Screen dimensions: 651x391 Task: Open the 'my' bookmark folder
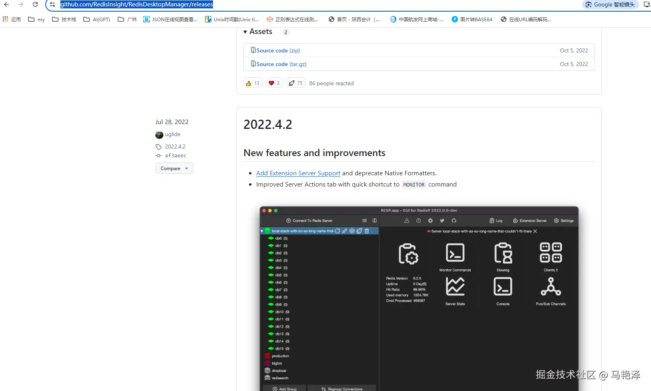36,19
